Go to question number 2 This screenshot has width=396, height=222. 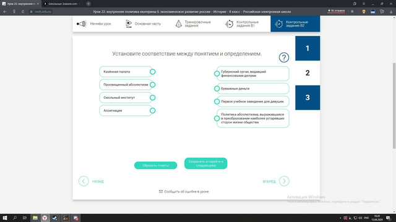pos(308,73)
